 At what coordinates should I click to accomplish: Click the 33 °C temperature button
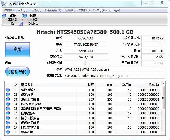pyautogui.click(x=18, y=72)
